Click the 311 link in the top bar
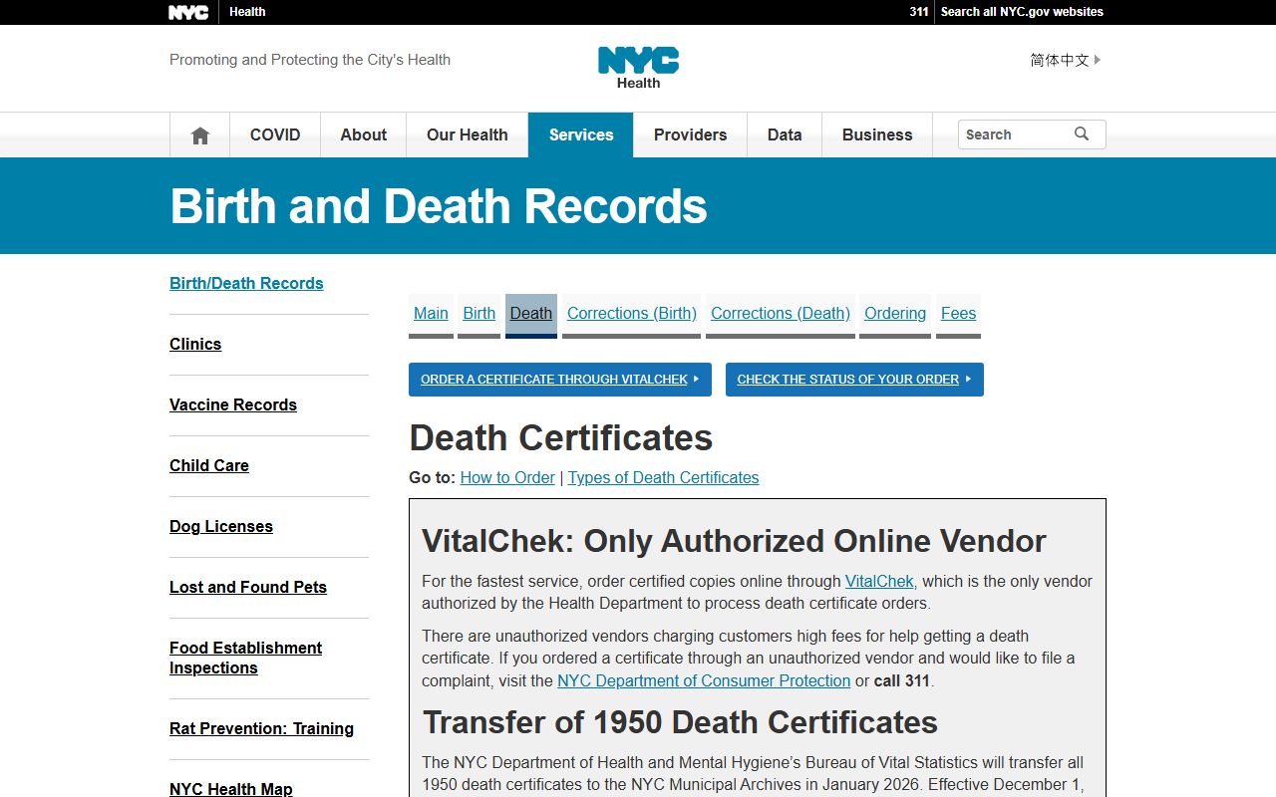The height and width of the screenshot is (797, 1276). pyautogui.click(x=919, y=12)
